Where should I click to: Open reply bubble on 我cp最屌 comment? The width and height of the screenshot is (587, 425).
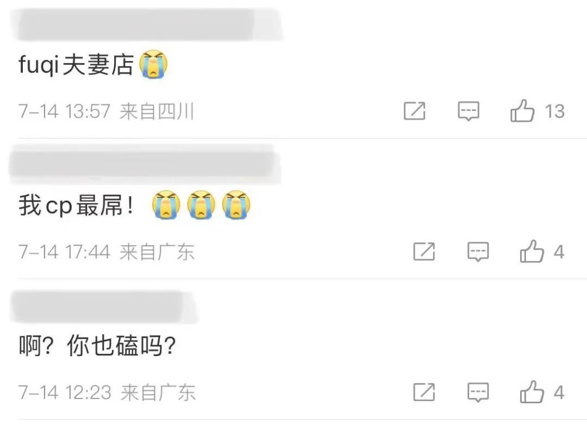click(478, 252)
